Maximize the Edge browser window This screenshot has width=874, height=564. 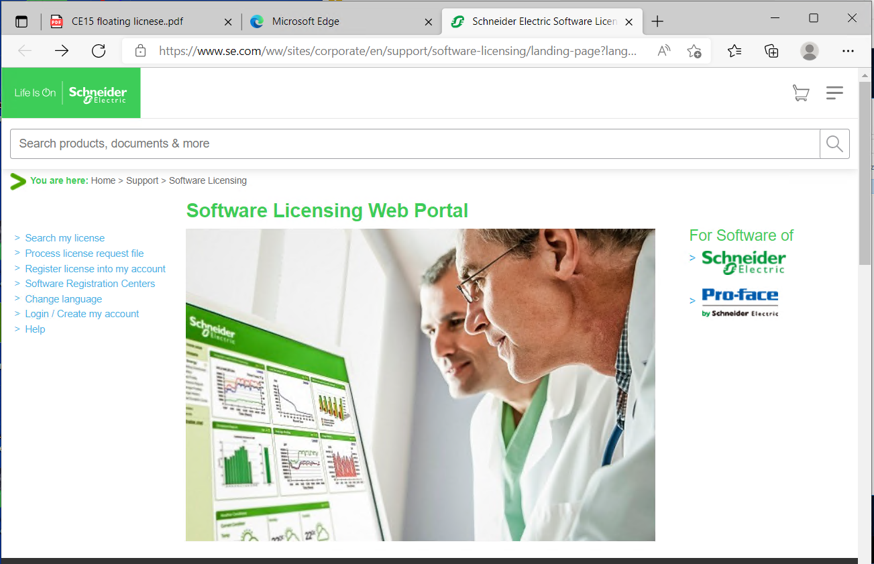(x=814, y=19)
